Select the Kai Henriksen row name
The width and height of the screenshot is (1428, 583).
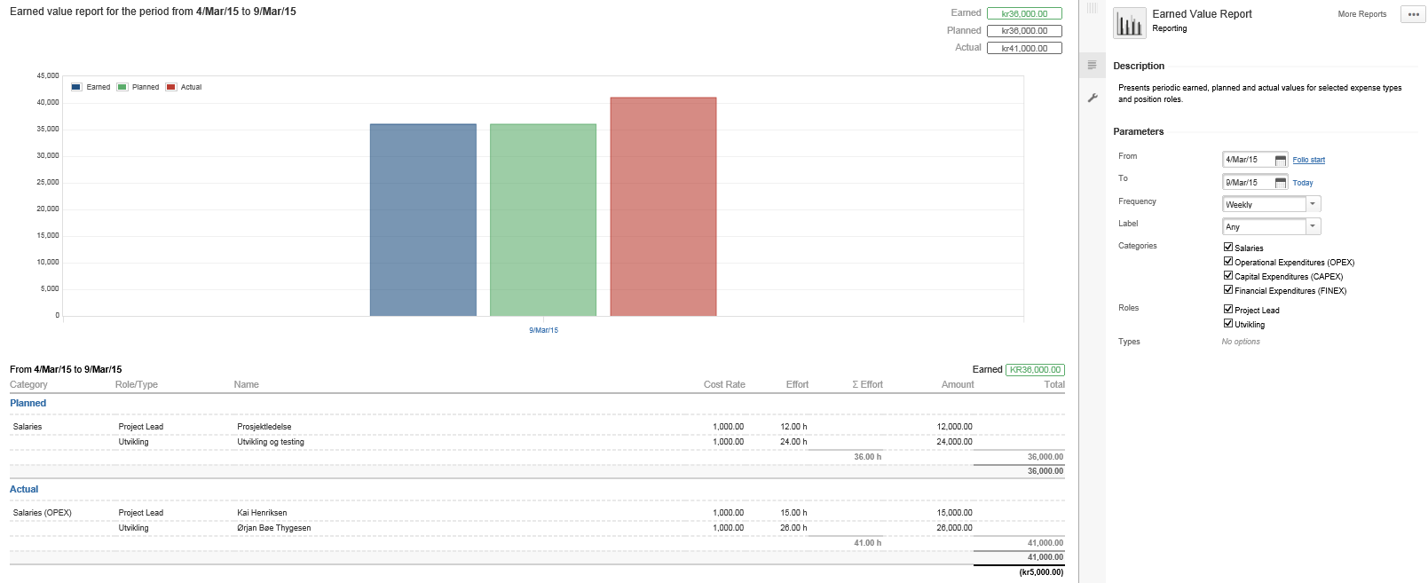coord(262,513)
